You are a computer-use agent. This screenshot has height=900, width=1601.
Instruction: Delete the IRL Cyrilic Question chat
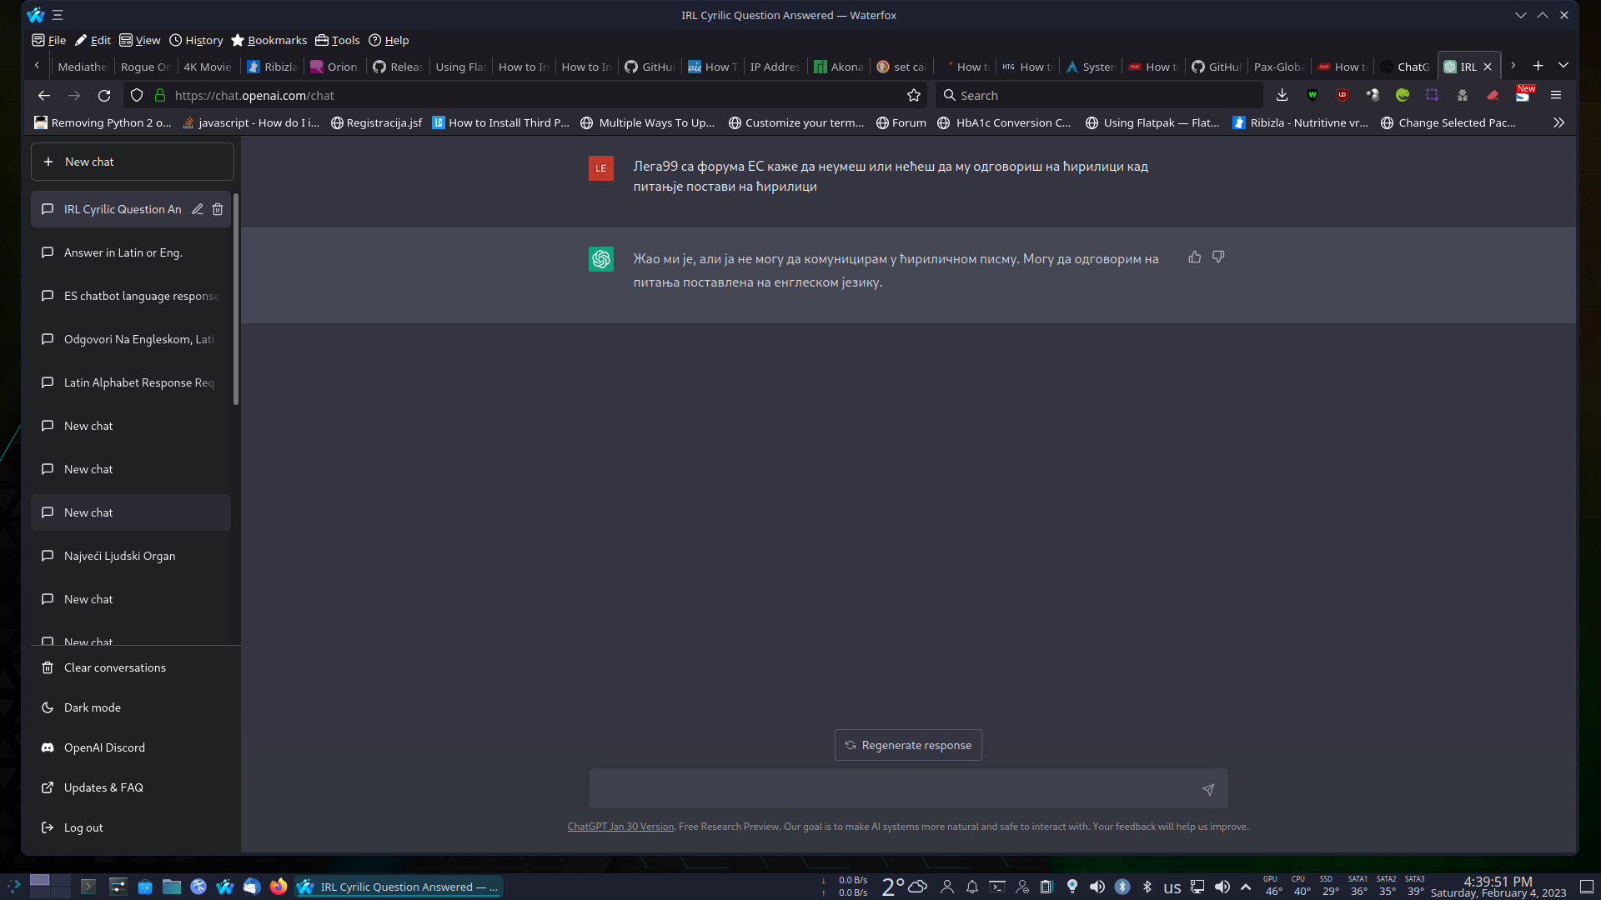[218, 209]
